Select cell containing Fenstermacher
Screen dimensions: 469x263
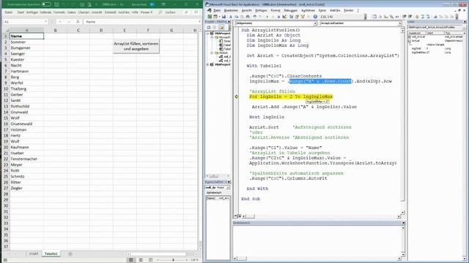point(26,159)
